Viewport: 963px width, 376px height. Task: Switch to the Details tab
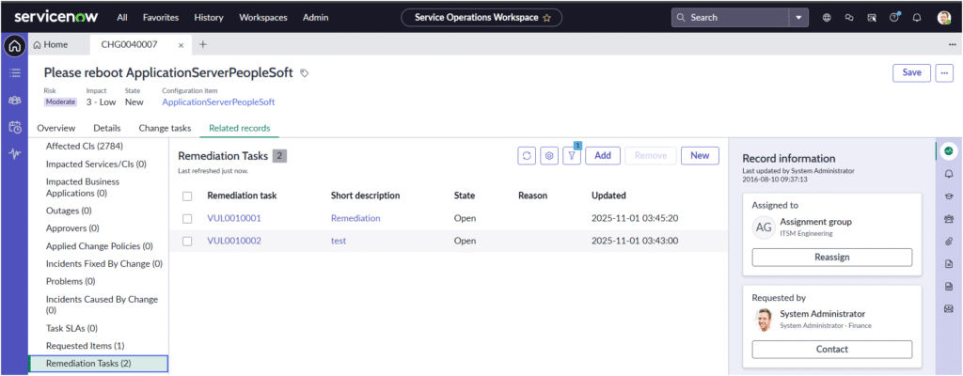coord(106,128)
